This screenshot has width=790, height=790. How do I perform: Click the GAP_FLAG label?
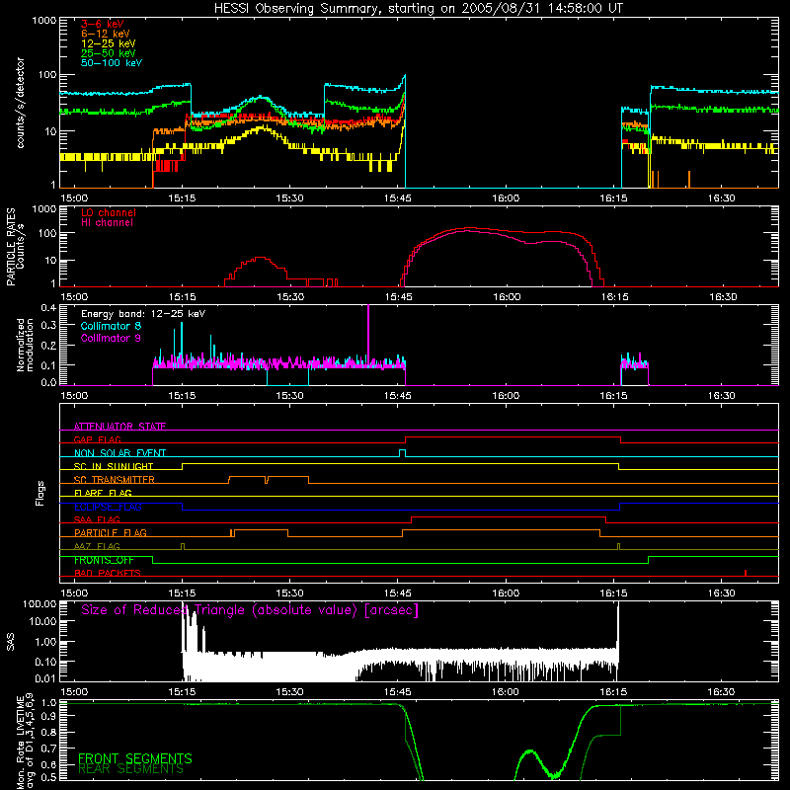pyautogui.click(x=97, y=439)
